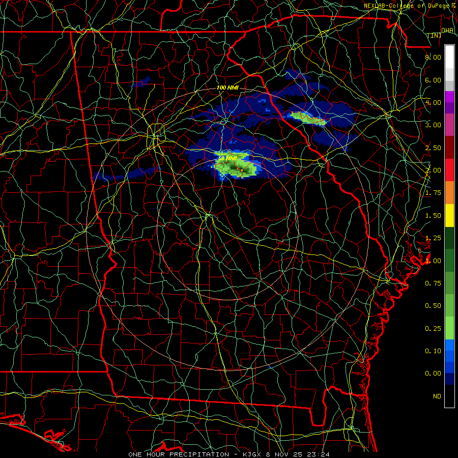Image resolution: width=458 pixels, height=458 pixels.
Task: Click the green rain band on Georgia-South Carolina border
Action: click(308, 118)
